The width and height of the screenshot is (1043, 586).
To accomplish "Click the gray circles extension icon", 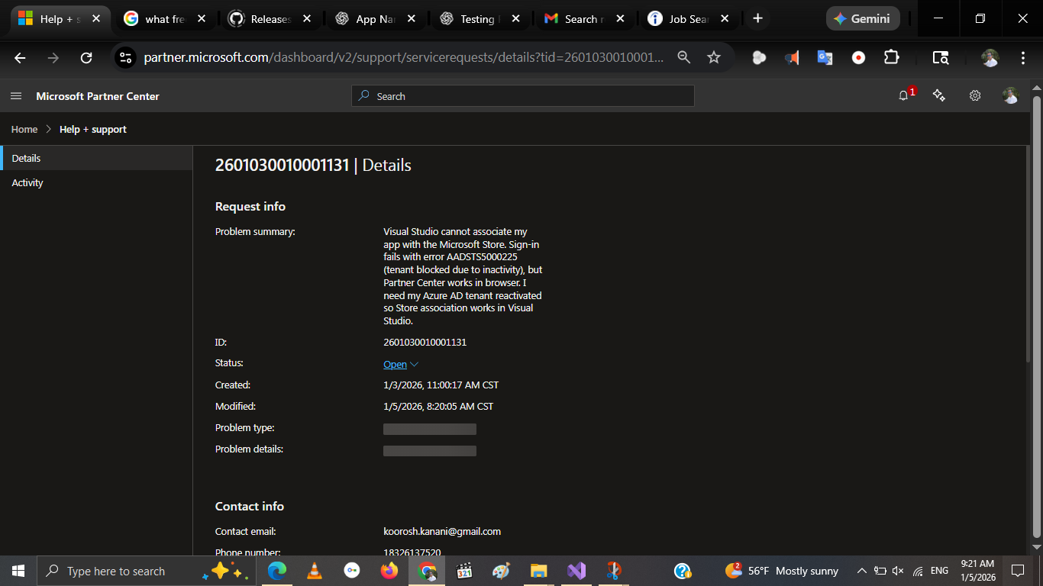I will (x=759, y=57).
